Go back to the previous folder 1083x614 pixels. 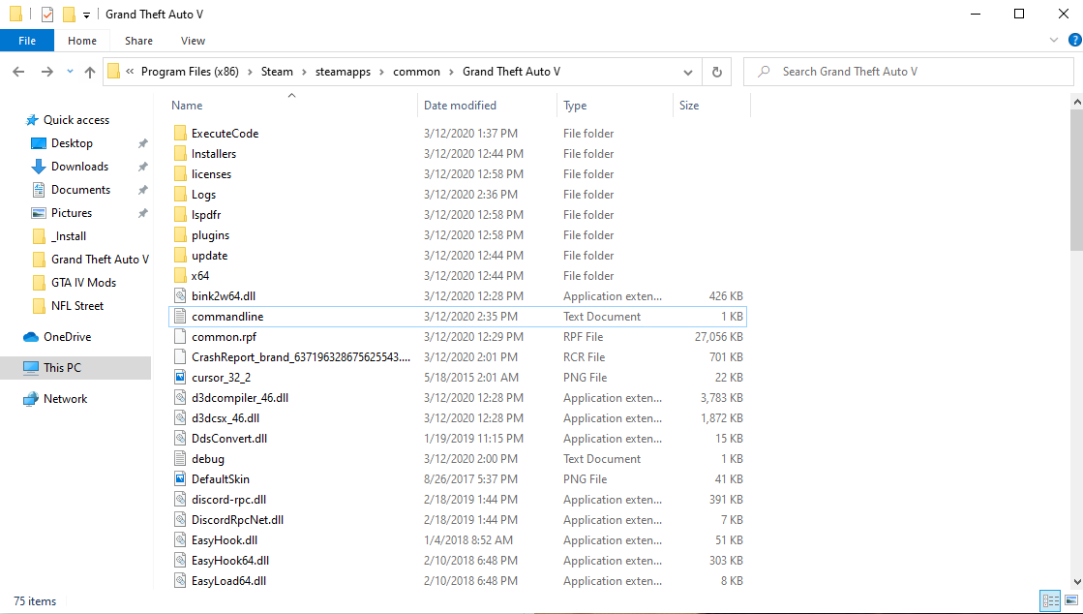tap(18, 72)
